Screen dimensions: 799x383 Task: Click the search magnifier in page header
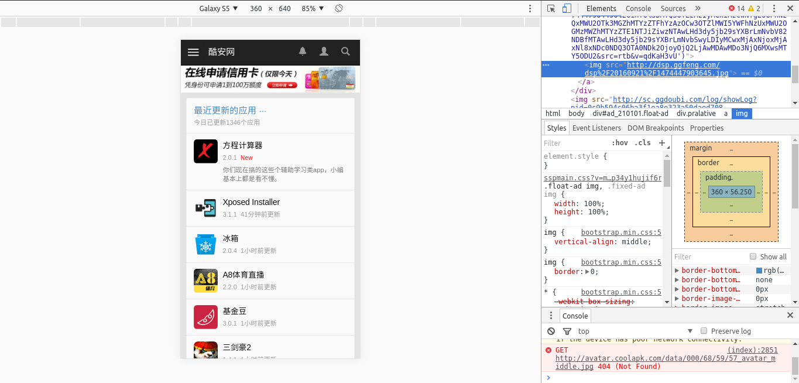pyautogui.click(x=345, y=52)
